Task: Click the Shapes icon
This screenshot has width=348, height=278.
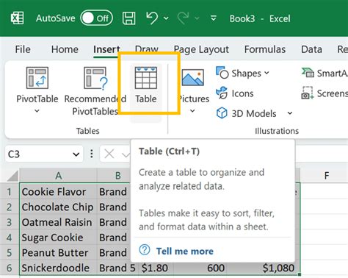Action: (222, 73)
